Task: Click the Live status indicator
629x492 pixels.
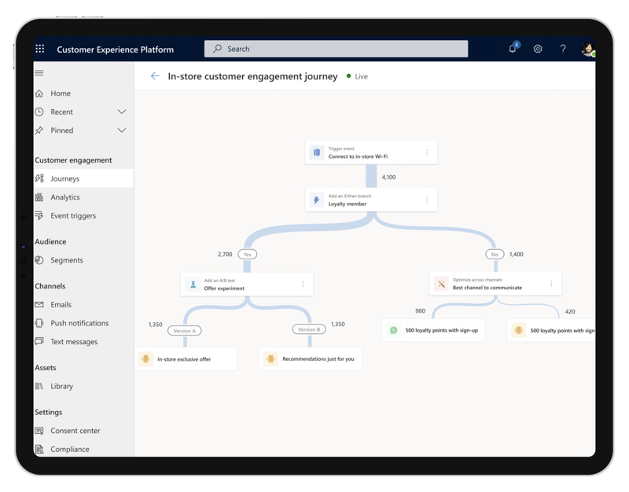Action: point(357,76)
